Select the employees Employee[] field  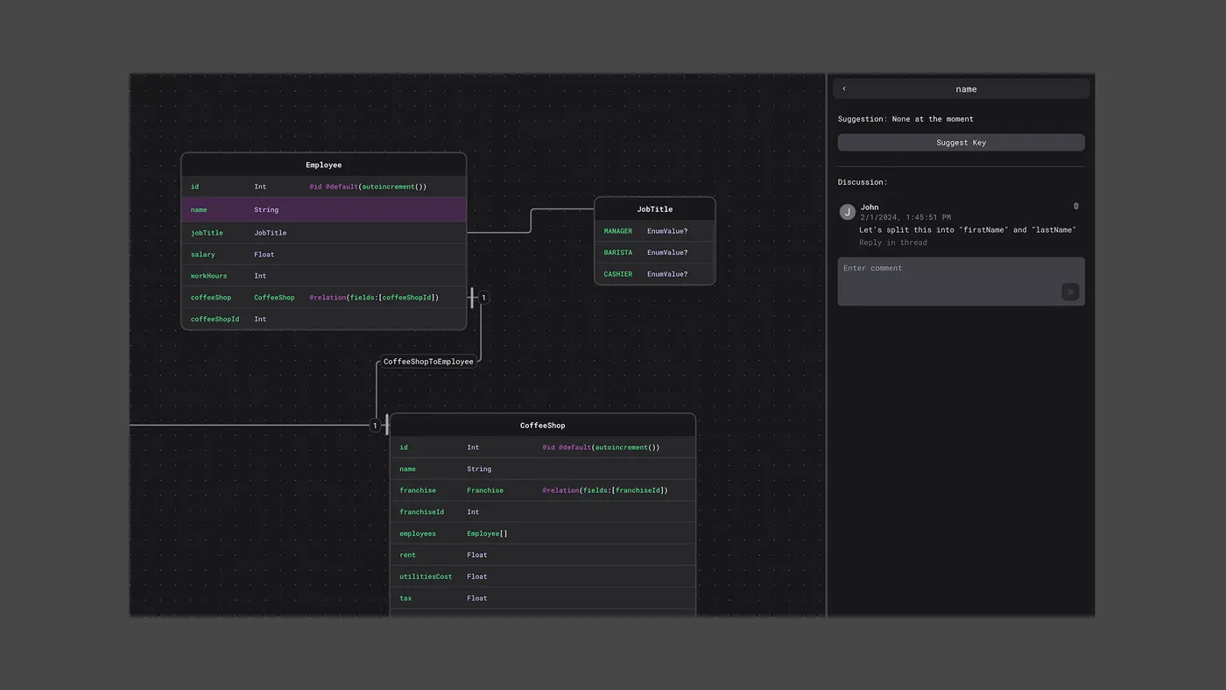(543, 533)
